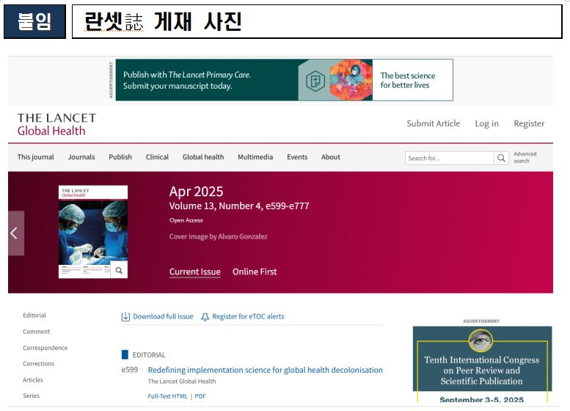The height and width of the screenshot is (411, 570).
Task: Open the Full-Text HTML editorial link
Action: [167, 396]
